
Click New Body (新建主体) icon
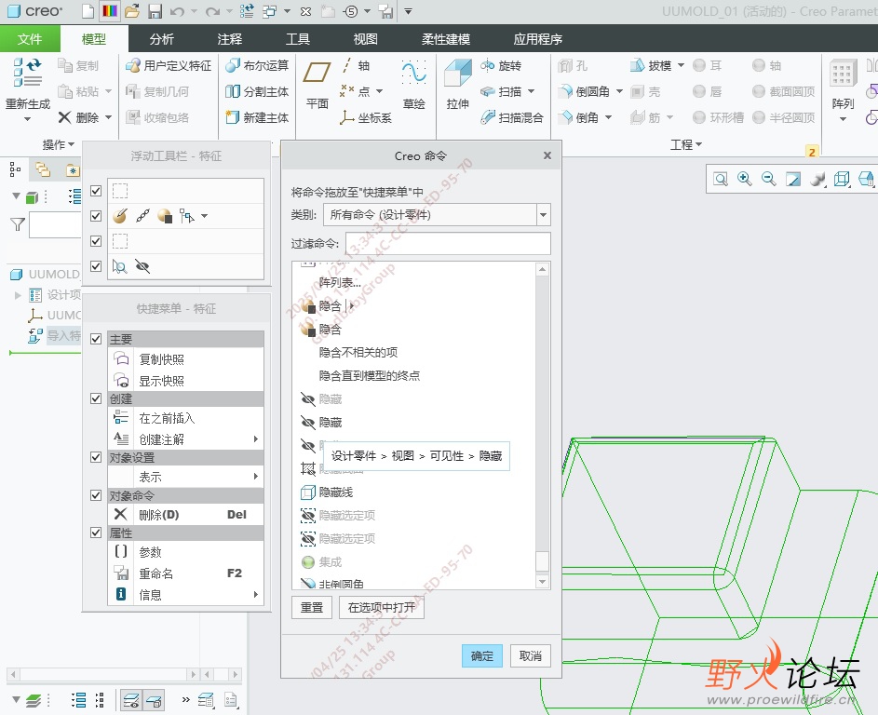click(233, 117)
